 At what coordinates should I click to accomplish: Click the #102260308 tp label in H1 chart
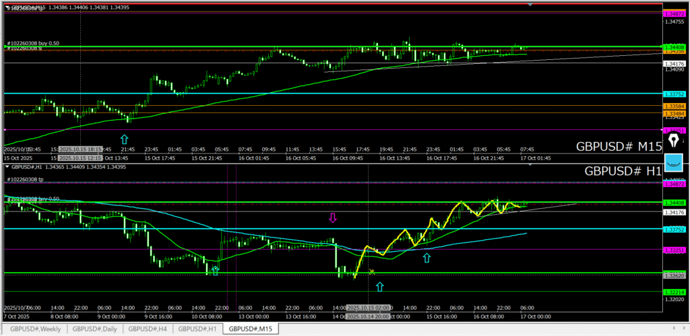coord(25,180)
